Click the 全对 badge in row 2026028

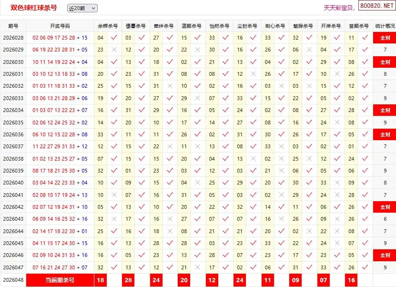[385, 38]
